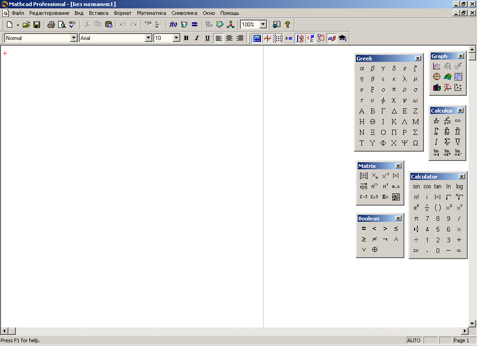Toggle the Matrix palette toolbar button

[279, 38]
